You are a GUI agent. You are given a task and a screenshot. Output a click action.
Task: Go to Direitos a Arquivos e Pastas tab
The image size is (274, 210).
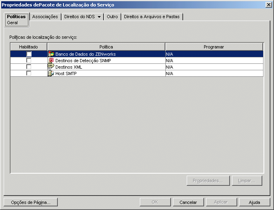tap(152, 17)
